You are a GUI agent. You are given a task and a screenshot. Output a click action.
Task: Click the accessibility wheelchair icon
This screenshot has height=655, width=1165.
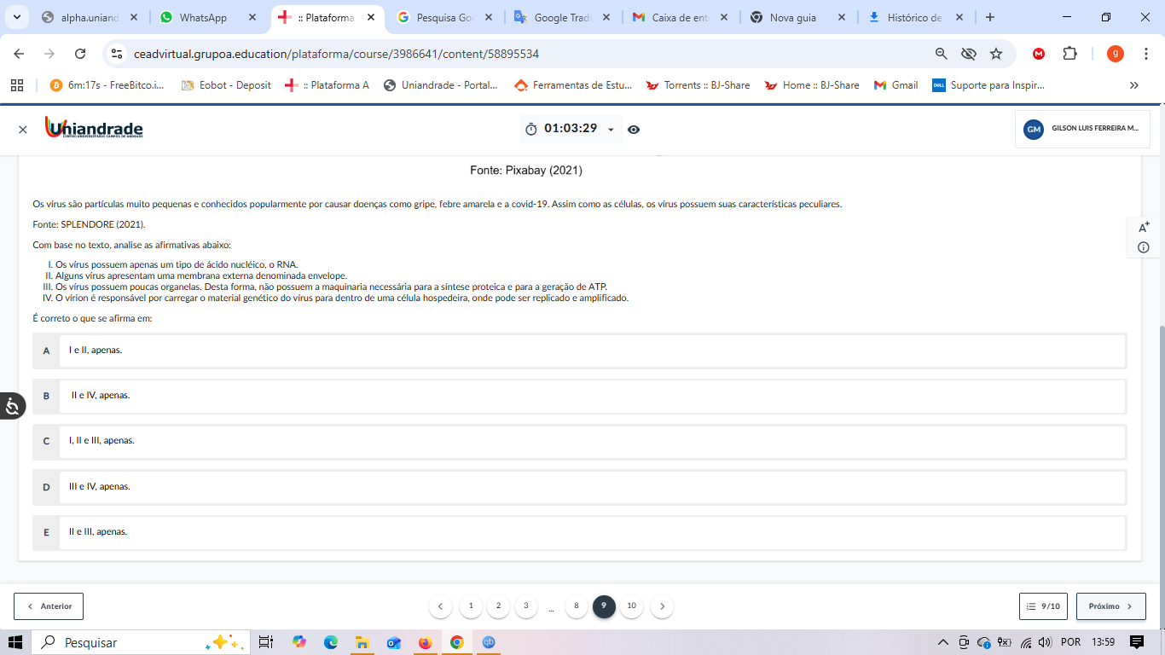coord(12,406)
